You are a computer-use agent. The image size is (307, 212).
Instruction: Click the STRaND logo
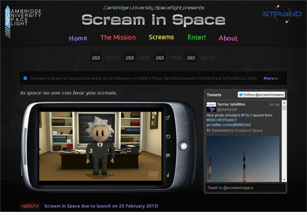point(282,14)
